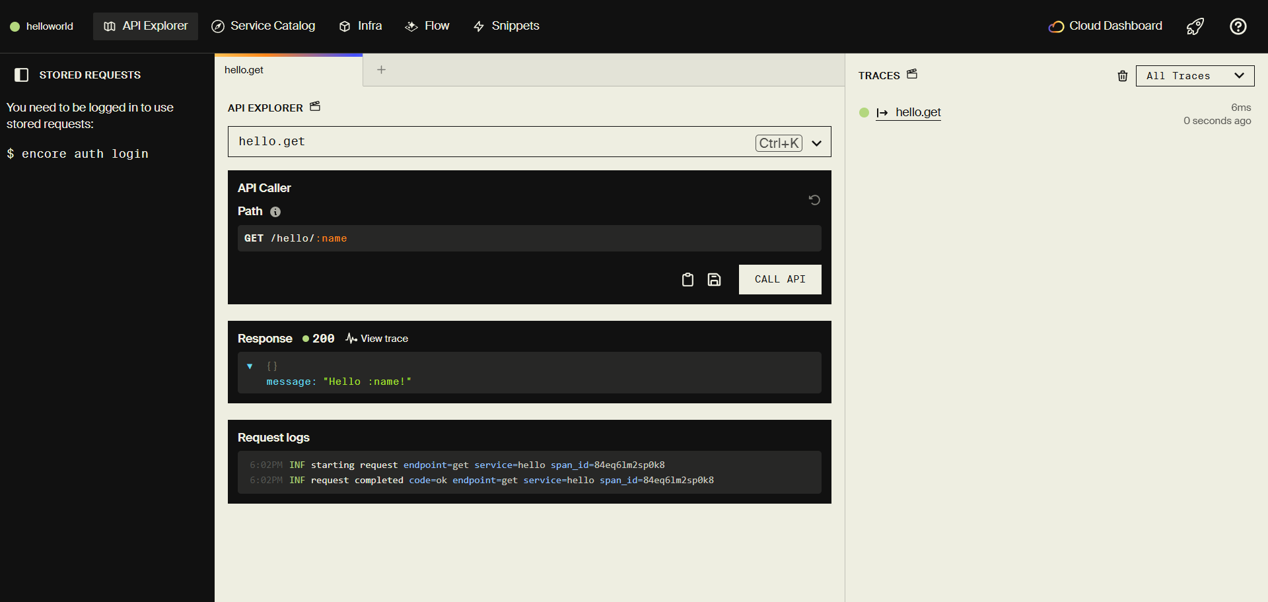Switch to the Infra tab
Image resolution: width=1268 pixels, height=602 pixels.
click(361, 26)
